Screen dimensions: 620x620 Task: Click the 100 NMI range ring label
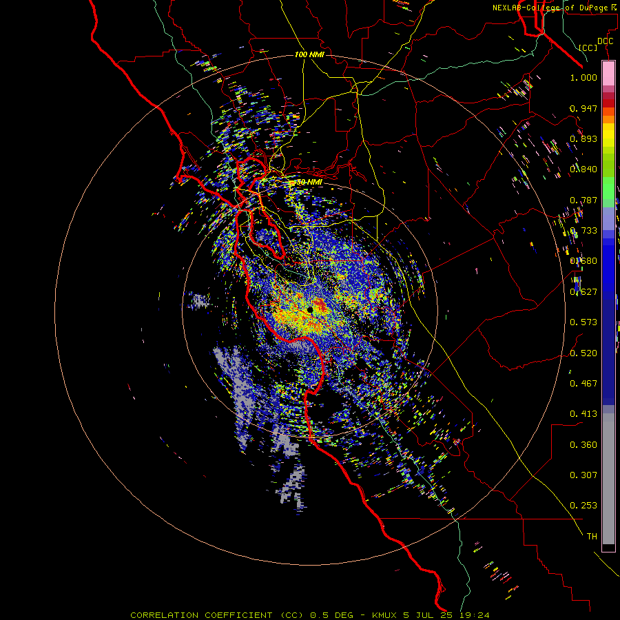pos(309,54)
